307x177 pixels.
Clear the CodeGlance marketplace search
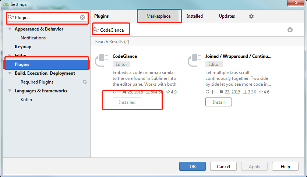(290, 30)
